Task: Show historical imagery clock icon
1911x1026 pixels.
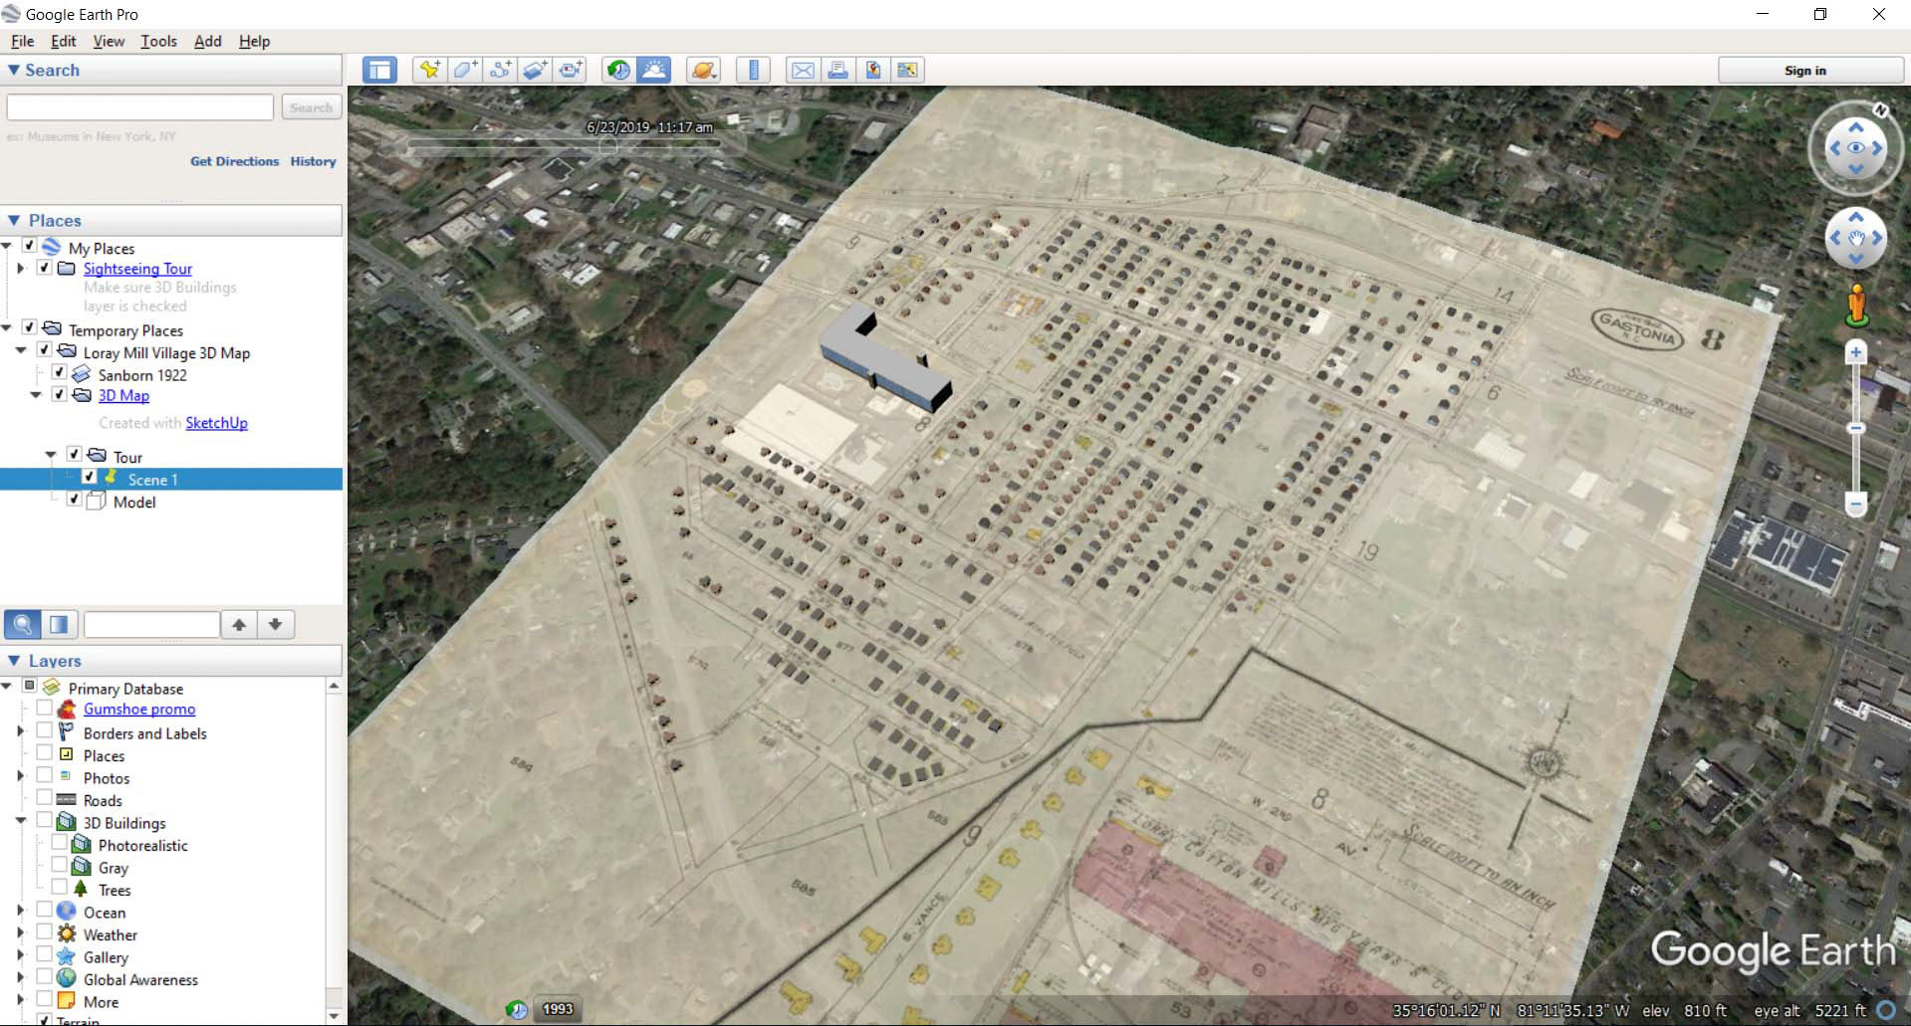Action: (618, 70)
